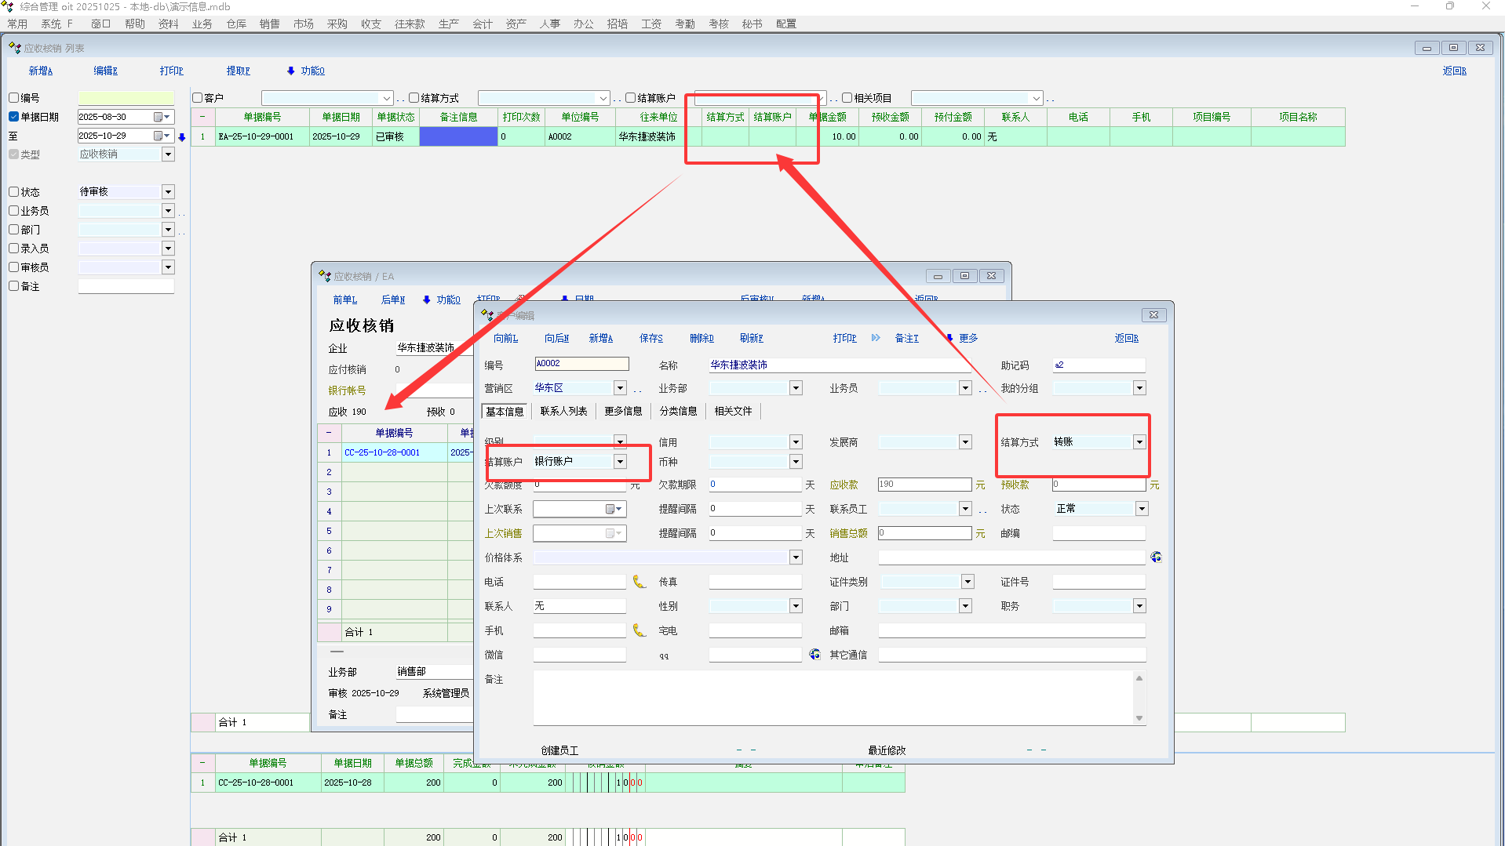Click the phone dial icon beside 手机 field
The image size is (1505, 846).
tap(640, 630)
